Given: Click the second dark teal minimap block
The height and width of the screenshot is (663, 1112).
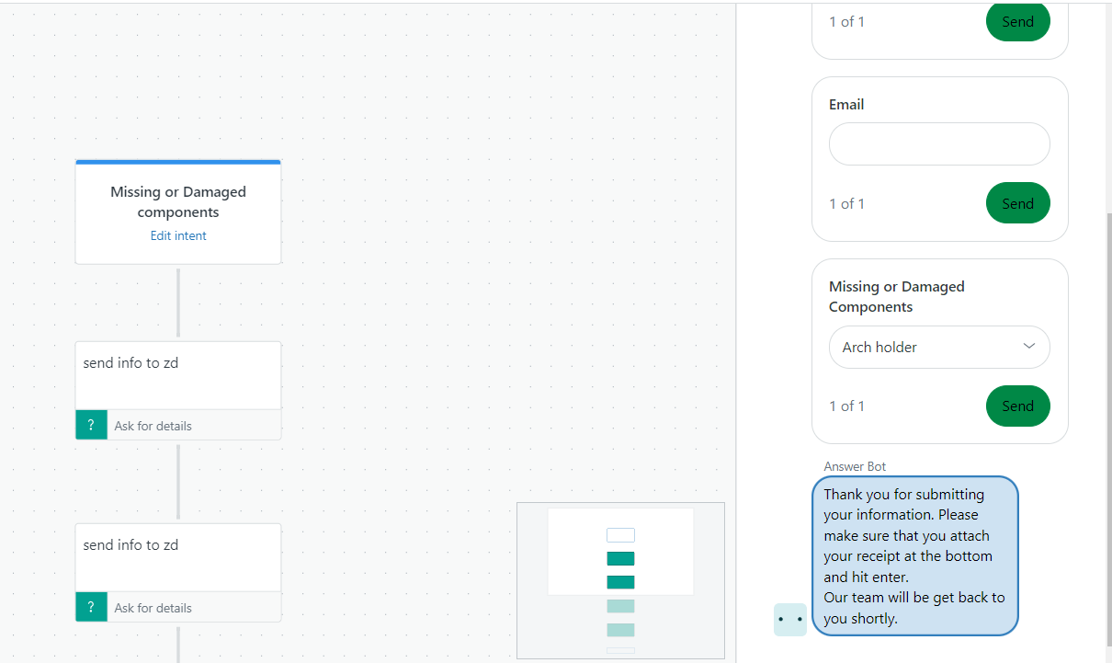Looking at the screenshot, I should 620,582.
